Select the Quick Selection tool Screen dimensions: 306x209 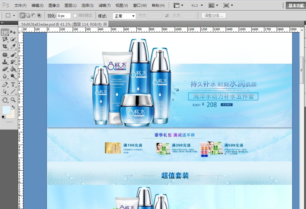(x=13, y=39)
